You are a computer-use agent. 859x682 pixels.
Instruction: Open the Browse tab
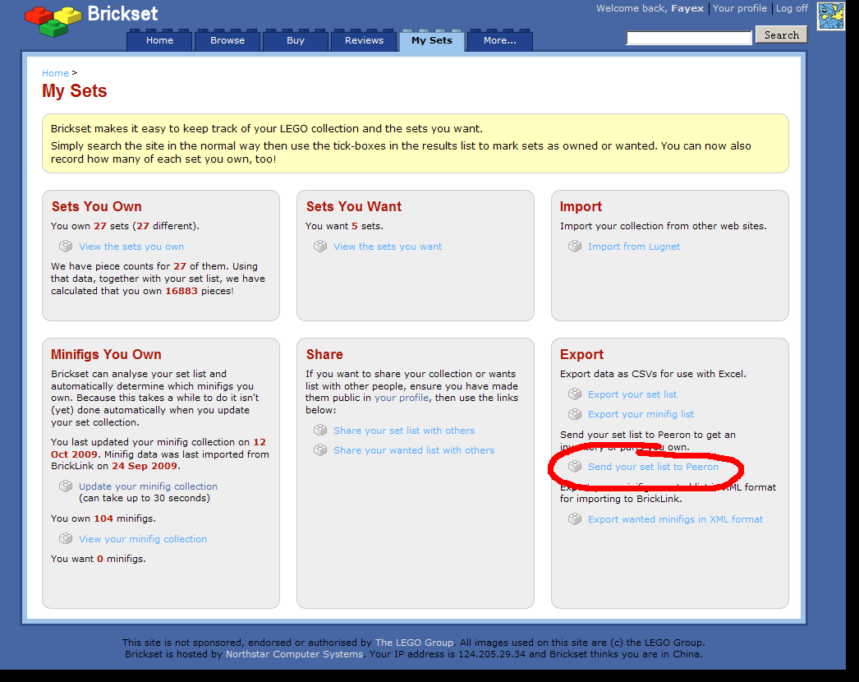[227, 40]
